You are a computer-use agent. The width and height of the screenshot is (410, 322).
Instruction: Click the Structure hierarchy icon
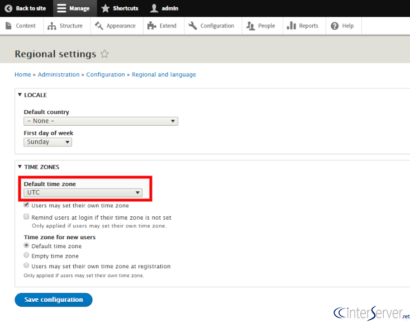52,26
